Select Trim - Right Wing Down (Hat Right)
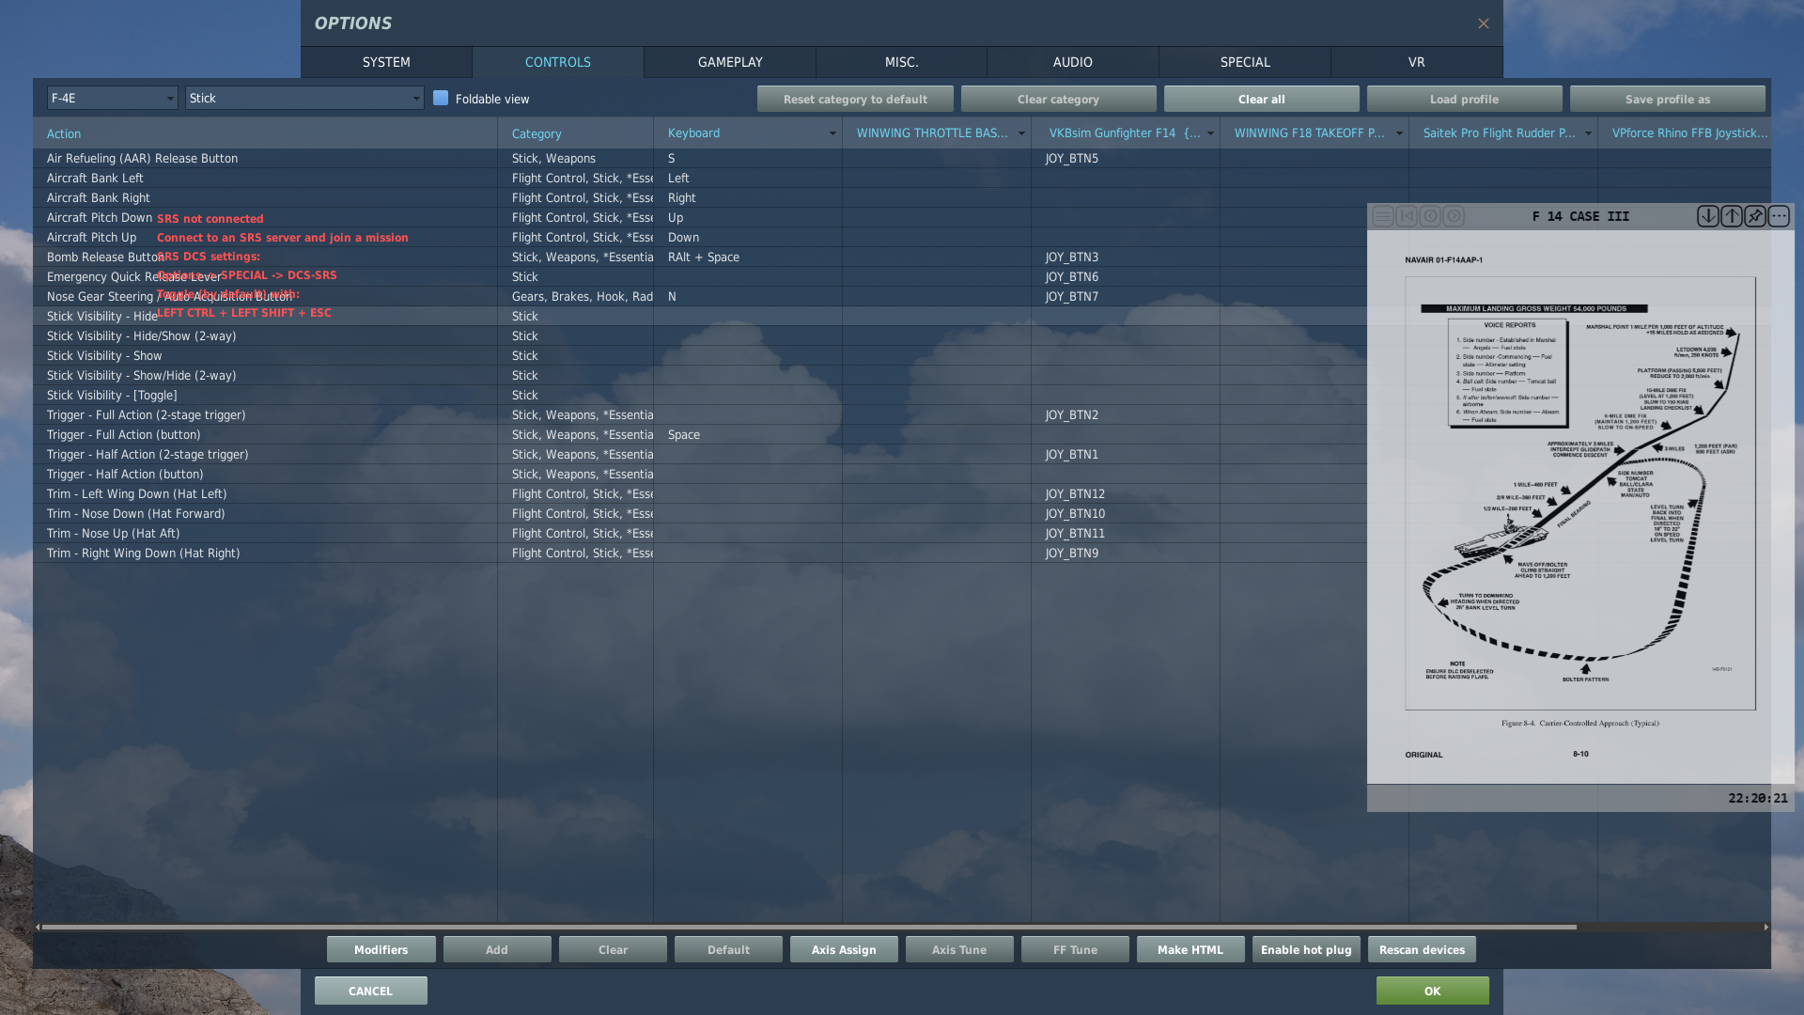This screenshot has width=1804, height=1015. click(x=143, y=553)
